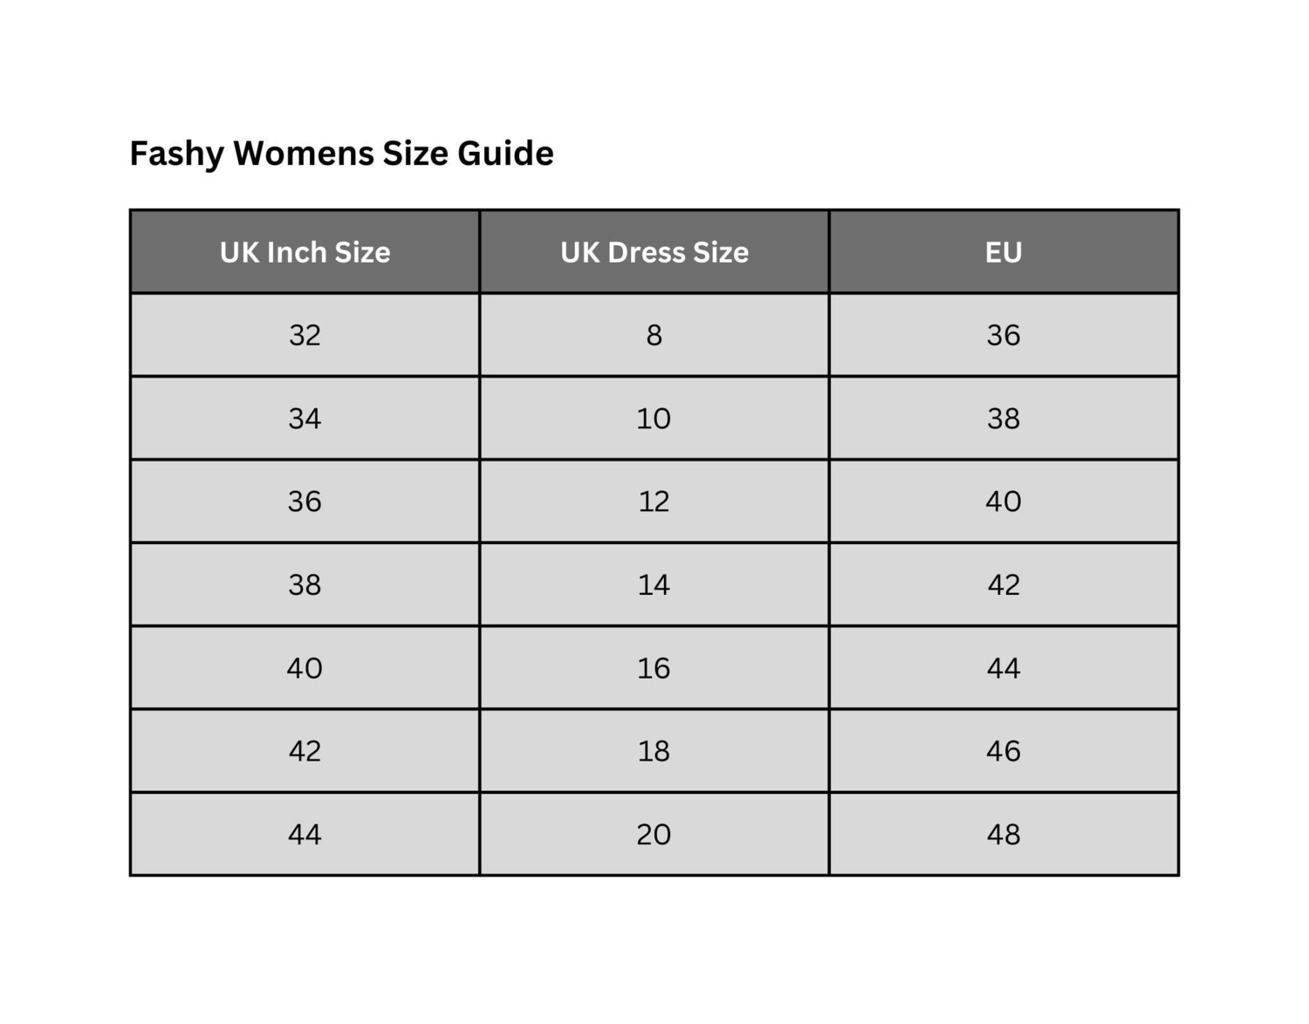
Task: Click UK dress size 12 cell
Action: click(654, 502)
